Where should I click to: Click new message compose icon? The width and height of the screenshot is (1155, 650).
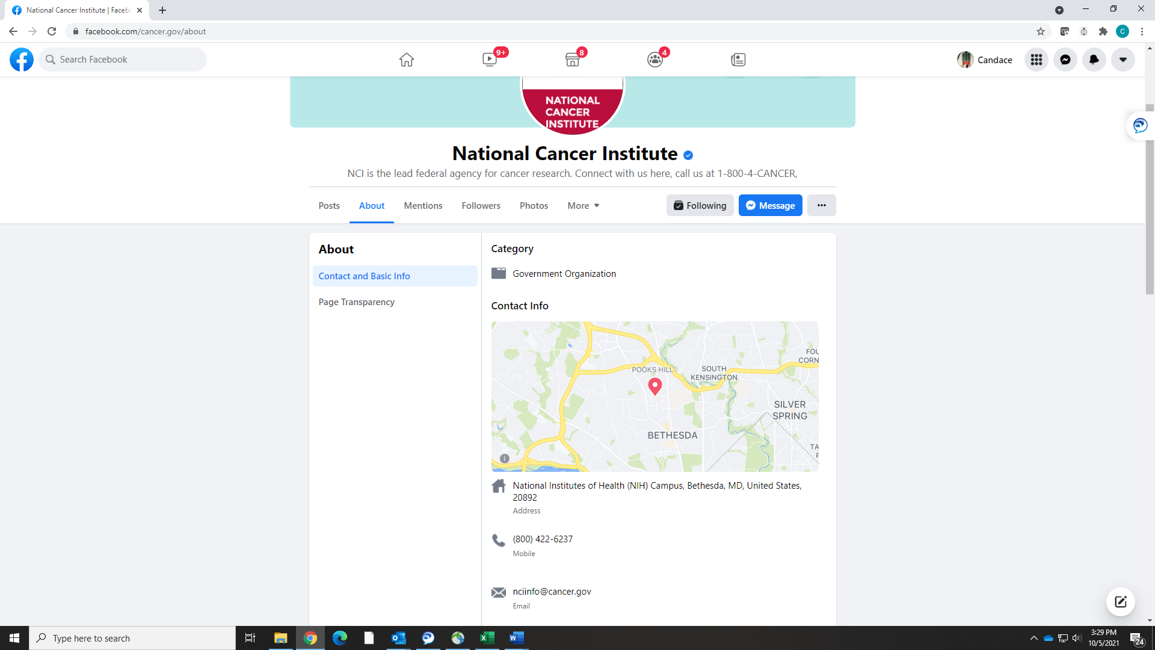[1120, 602]
